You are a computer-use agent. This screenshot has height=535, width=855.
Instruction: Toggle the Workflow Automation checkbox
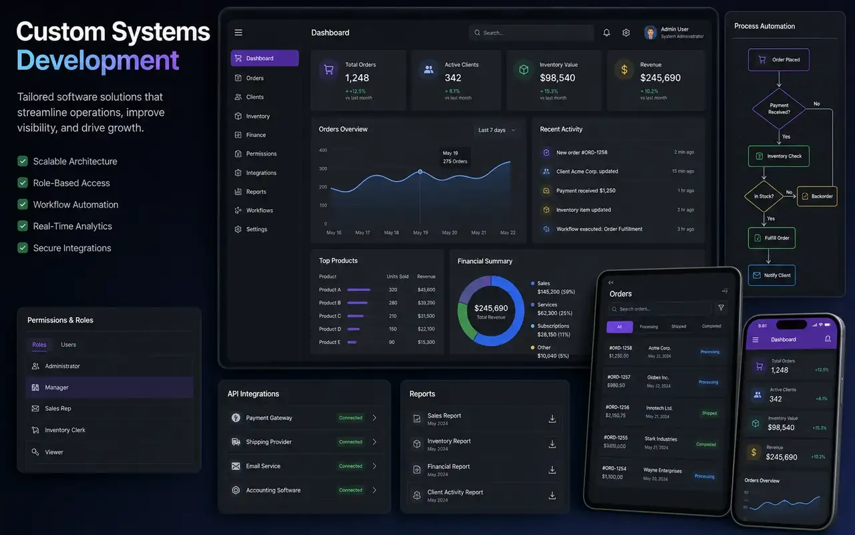pyautogui.click(x=23, y=204)
